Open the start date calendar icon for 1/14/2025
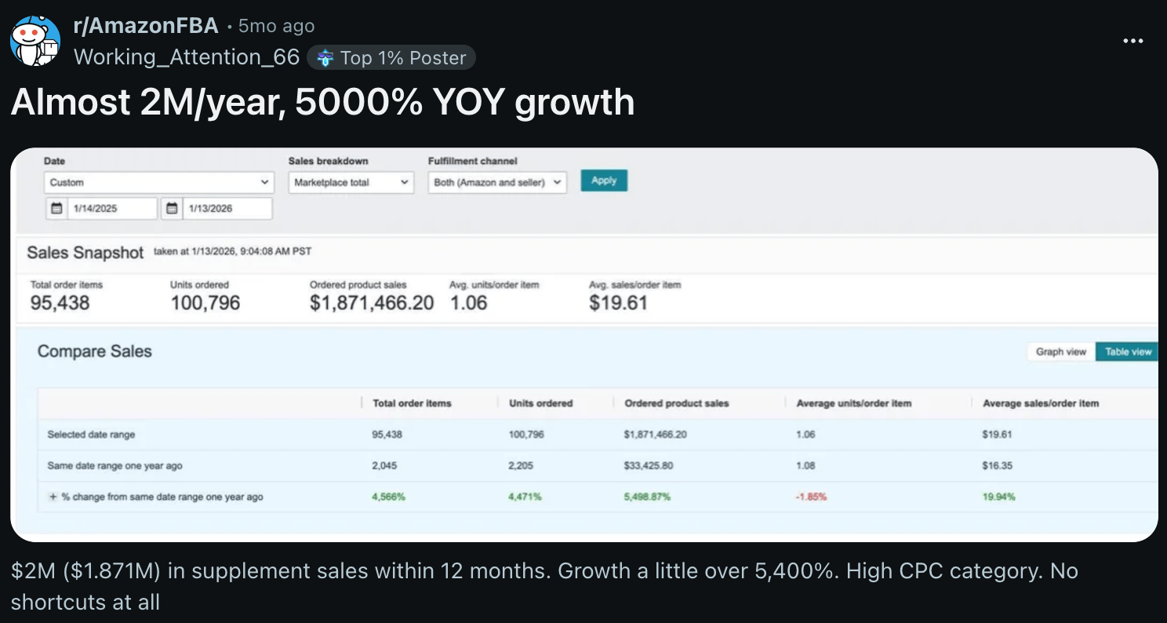 click(56, 209)
